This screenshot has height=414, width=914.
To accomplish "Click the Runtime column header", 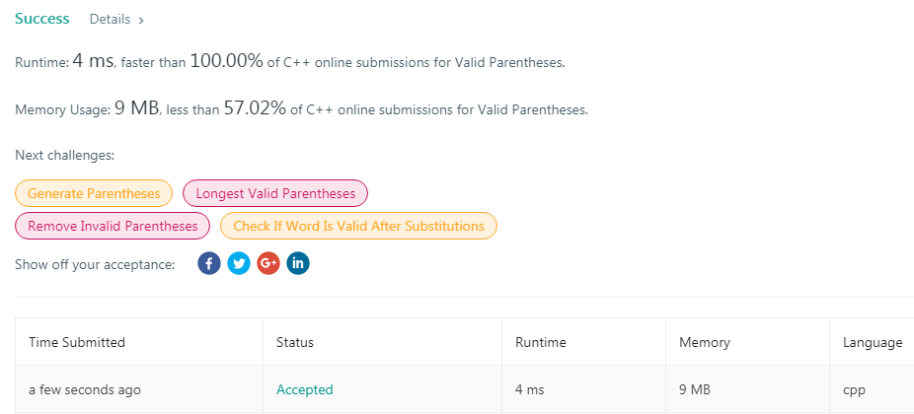I will pyautogui.click(x=541, y=342).
